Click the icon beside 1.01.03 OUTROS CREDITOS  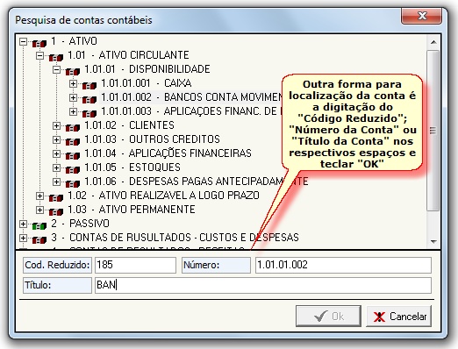click(x=73, y=142)
